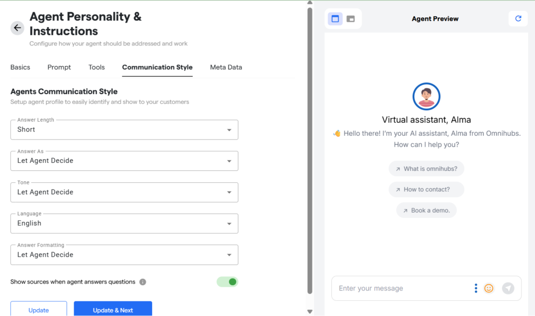Screen dimensions: 535x316
Task: Select the 'What is omnihubs?' suggestion
Action: [426, 169]
